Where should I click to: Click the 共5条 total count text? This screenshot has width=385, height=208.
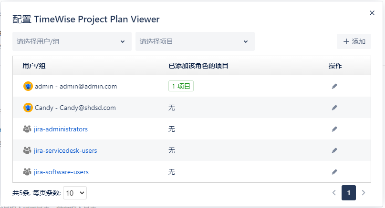point(21,193)
